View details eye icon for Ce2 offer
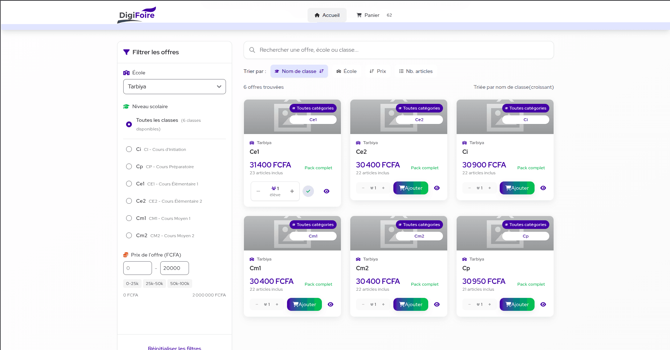Image resolution: width=670 pixels, height=350 pixels. [436, 188]
